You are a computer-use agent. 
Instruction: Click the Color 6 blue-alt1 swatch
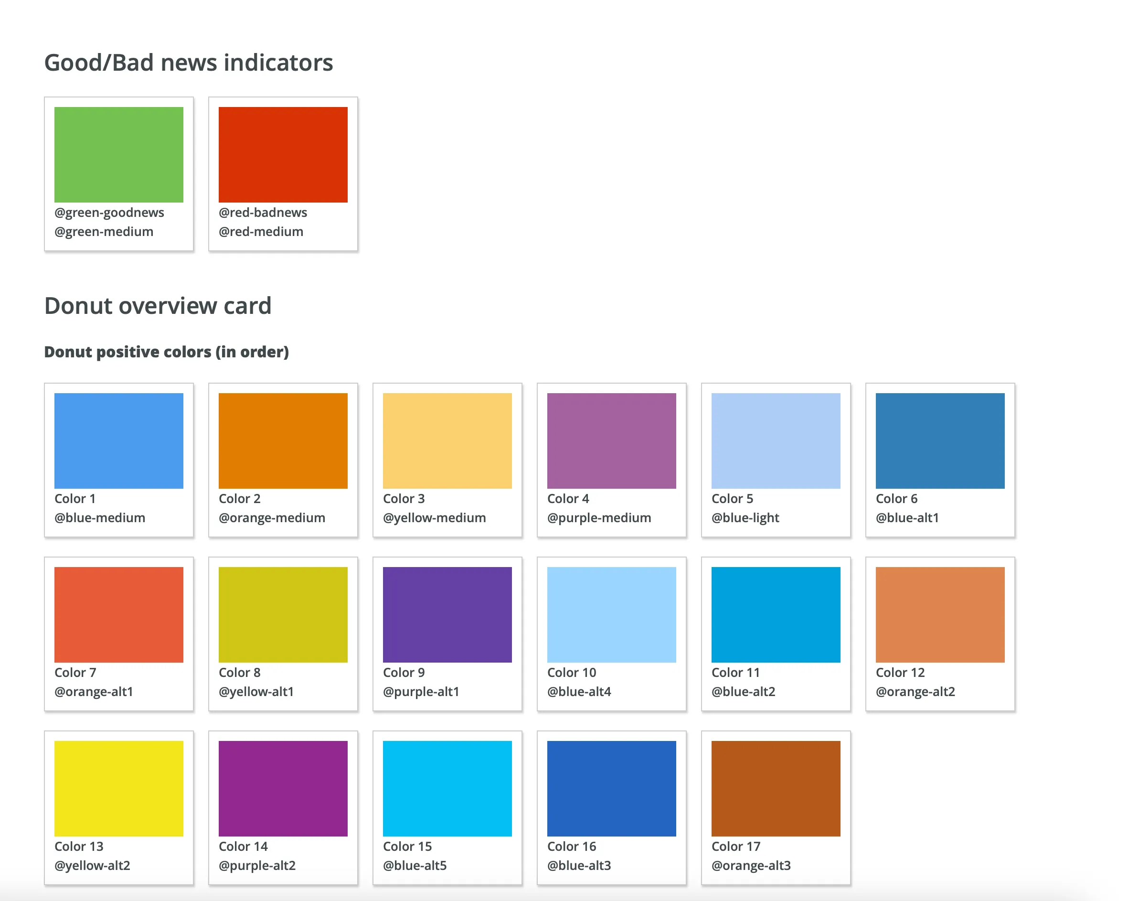[x=940, y=440]
